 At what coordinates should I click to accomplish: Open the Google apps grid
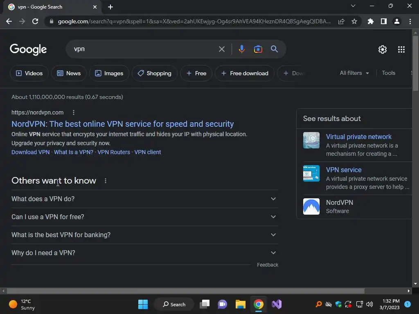tap(401, 49)
